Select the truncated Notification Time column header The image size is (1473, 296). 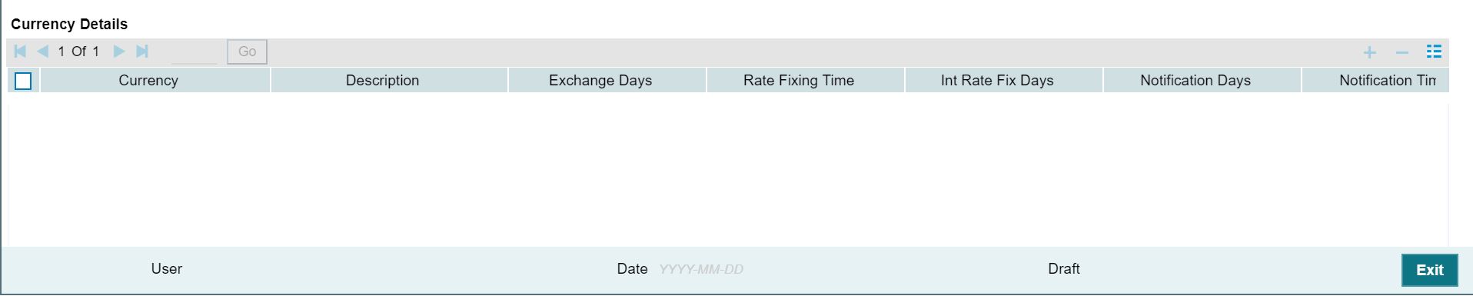(1375, 80)
